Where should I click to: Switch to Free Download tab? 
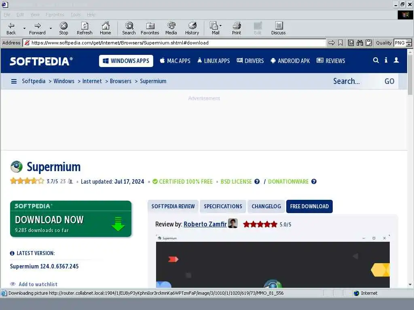coord(309,206)
